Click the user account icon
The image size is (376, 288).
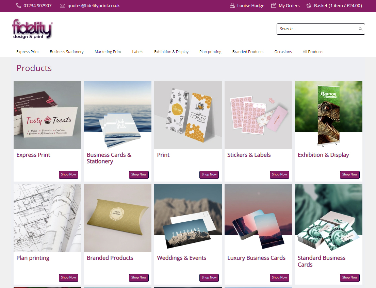pyautogui.click(x=232, y=5)
